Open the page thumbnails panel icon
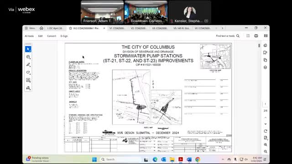 pos(266,60)
